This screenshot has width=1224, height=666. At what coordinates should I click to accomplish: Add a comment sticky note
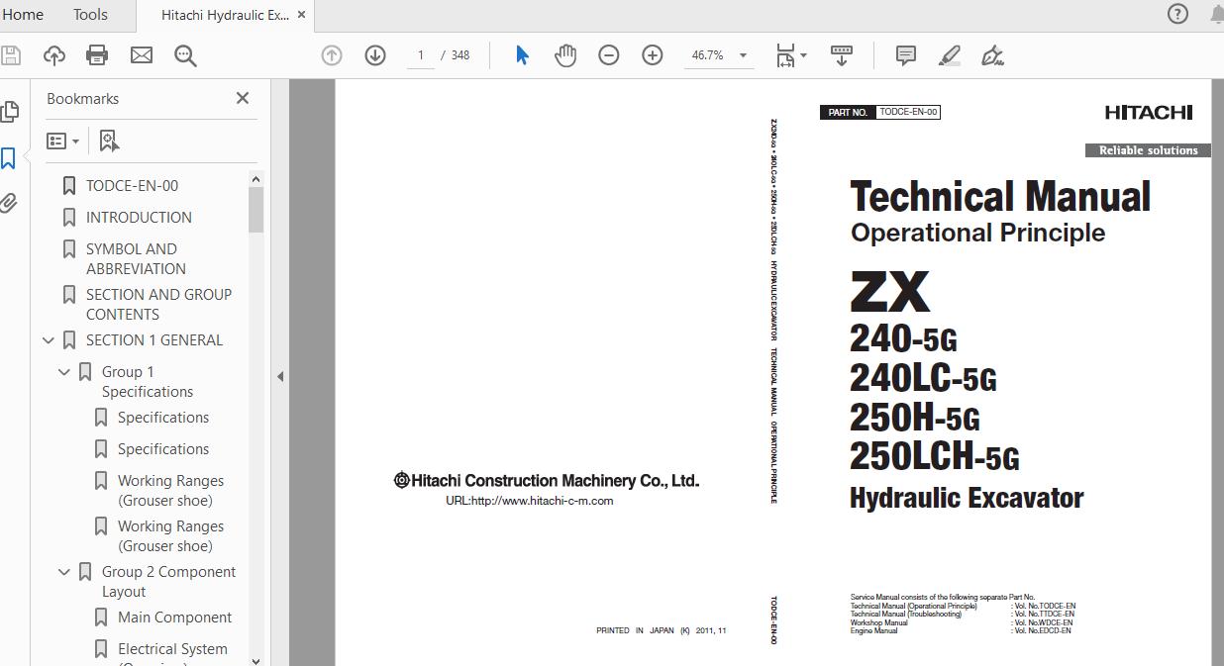coord(905,55)
